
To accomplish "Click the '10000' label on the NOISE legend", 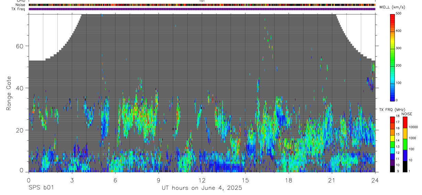I will (413, 127).
